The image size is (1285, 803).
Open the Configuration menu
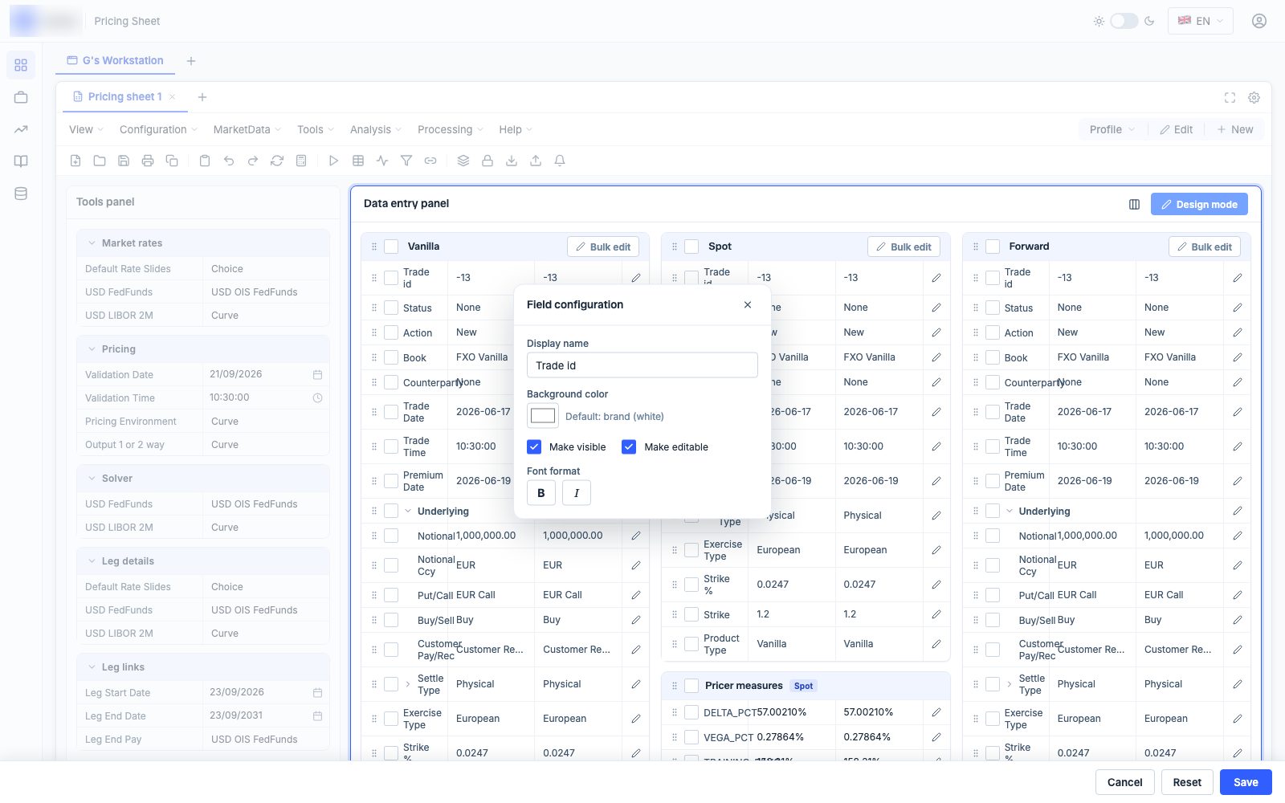(159, 129)
